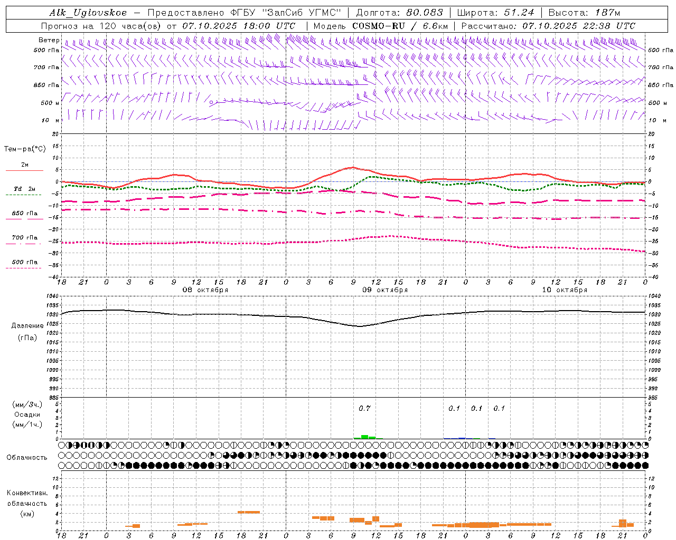This screenshot has height=540, width=676.
Task: Click the 'Td 2м' dew point legend entry
Action: [x=25, y=189]
